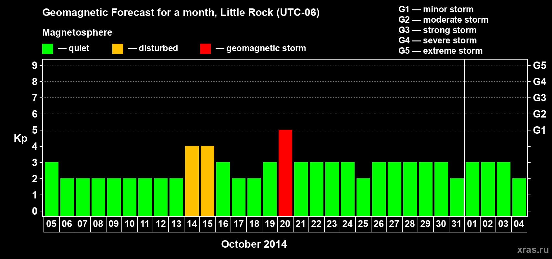Click the date label '05' on the axis

point(51,224)
